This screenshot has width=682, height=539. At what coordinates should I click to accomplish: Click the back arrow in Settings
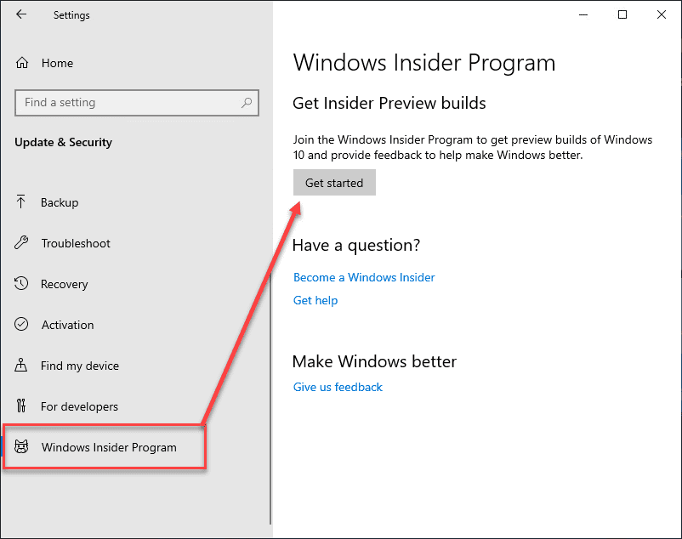21,14
